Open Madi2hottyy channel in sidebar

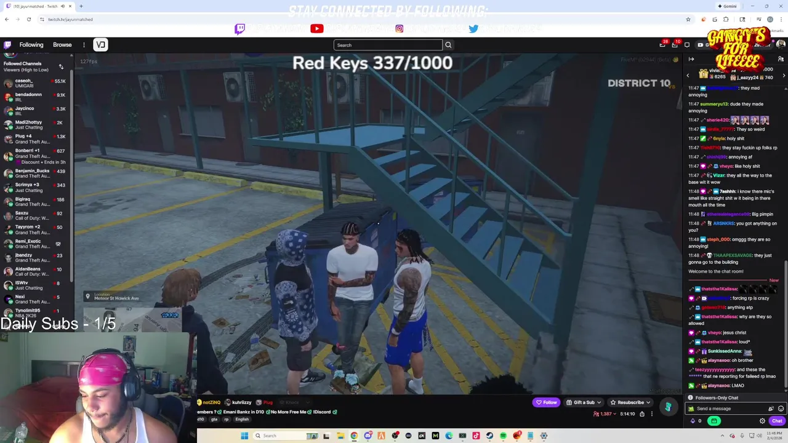pos(37,125)
